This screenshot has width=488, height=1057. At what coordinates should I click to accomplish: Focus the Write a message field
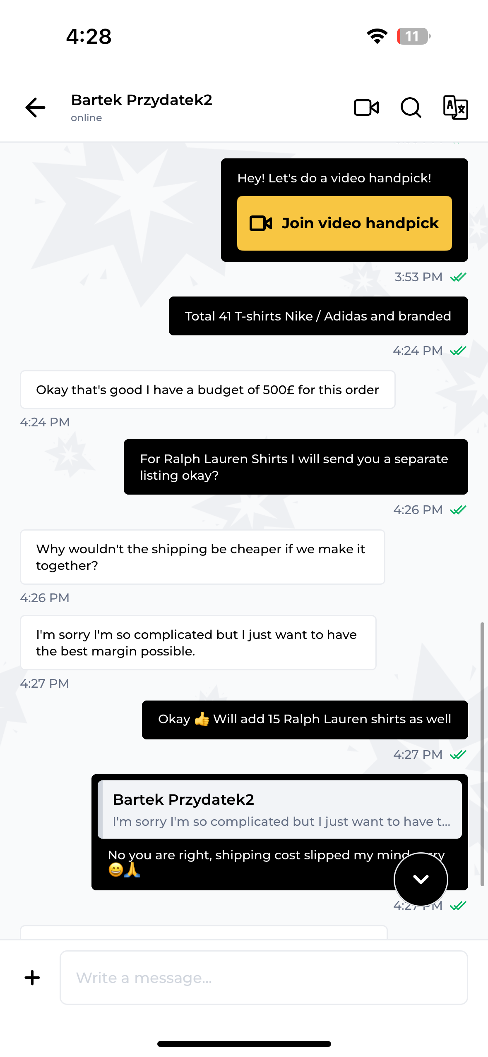click(x=264, y=978)
